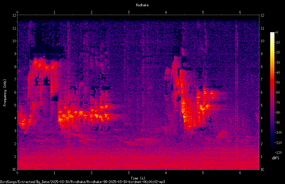
Task: Click the "dBFS" unit label under the color scale
Action: click(x=275, y=158)
